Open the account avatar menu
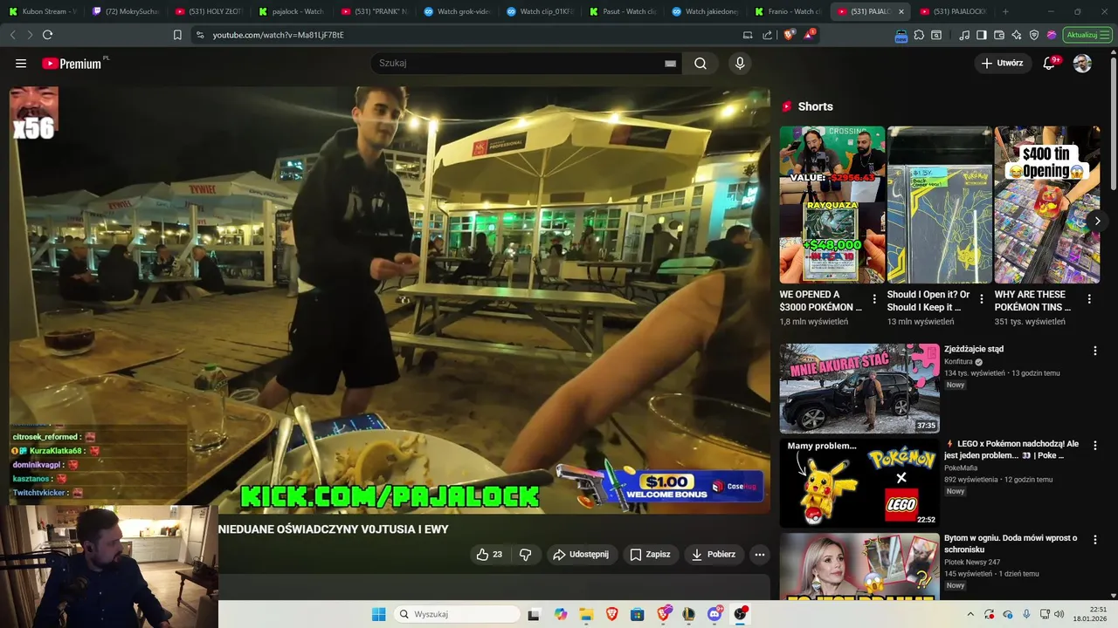Viewport: 1118px width, 628px height. click(1082, 63)
